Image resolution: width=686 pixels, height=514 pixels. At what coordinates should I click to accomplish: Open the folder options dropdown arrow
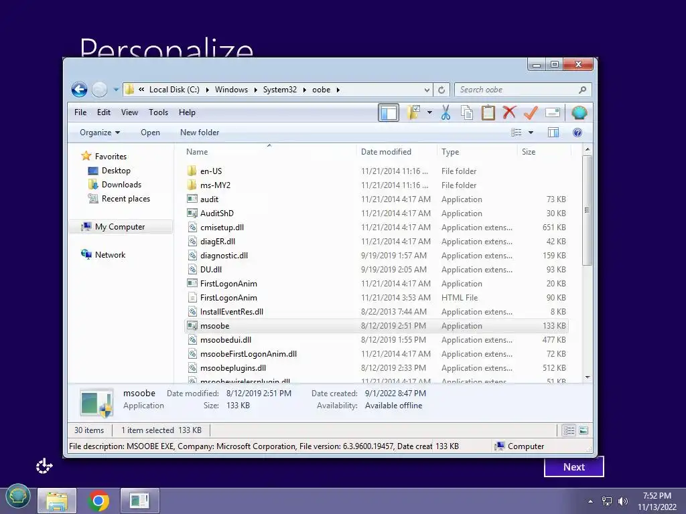click(429, 112)
